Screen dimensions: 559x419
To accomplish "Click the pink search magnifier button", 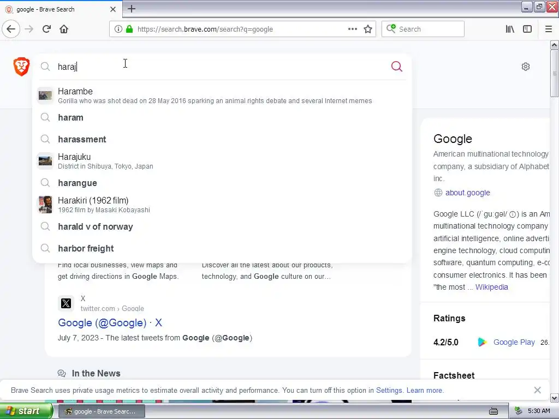I will [x=396, y=66].
